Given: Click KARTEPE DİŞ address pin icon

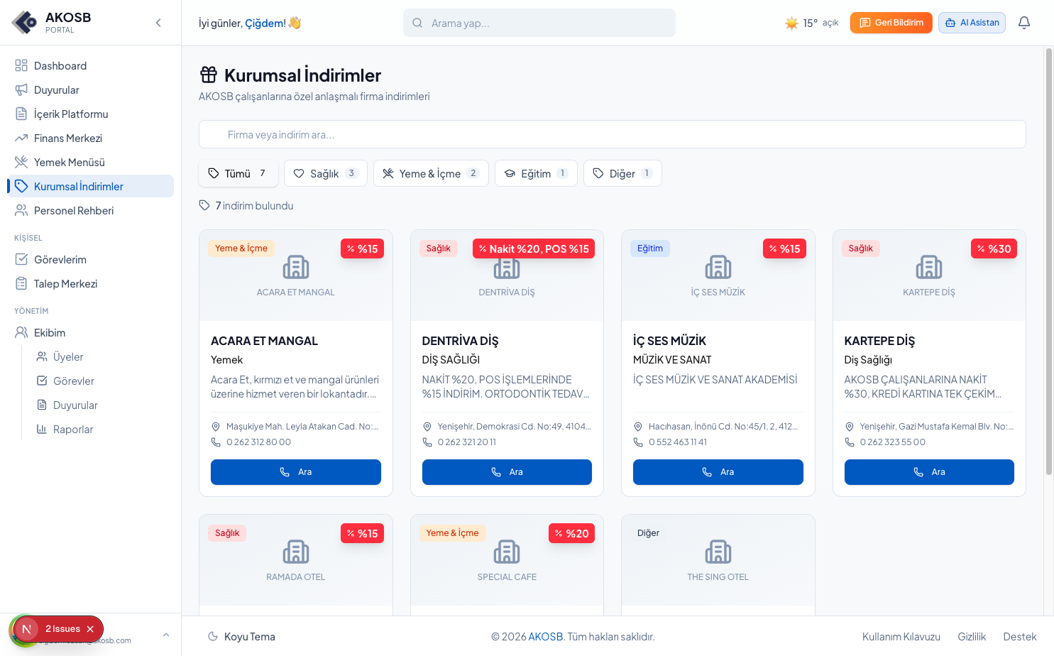Looking at the screenshot, I should [x=850, y=427].
